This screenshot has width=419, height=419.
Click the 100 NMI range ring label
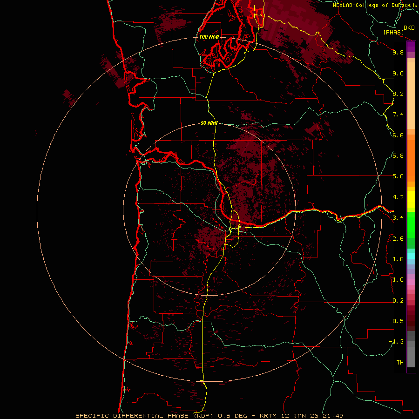coord(209,37)
